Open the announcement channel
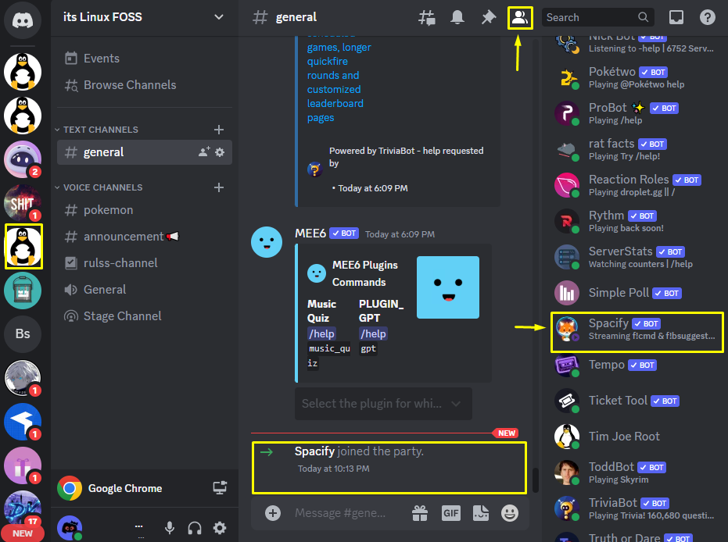Image resolution: width=728 pixels, height=542 pixels. [x=145, y=237]
